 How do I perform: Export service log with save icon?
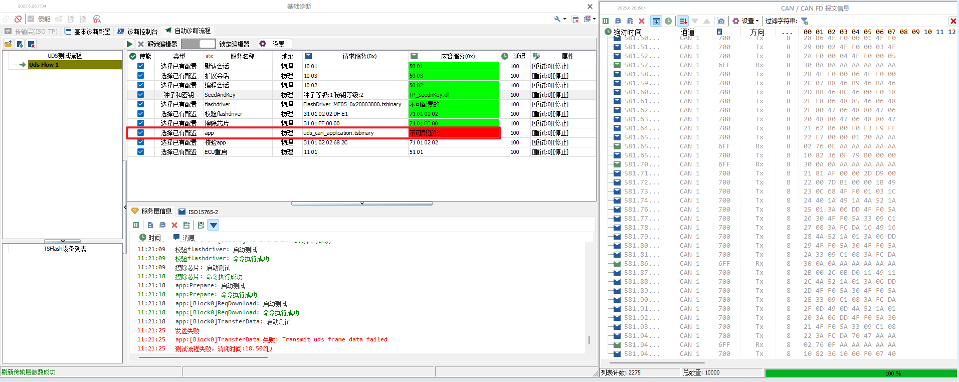(186, 225)
